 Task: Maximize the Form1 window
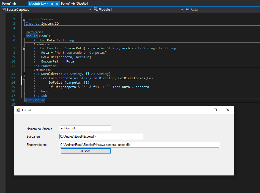pos(215,110)
